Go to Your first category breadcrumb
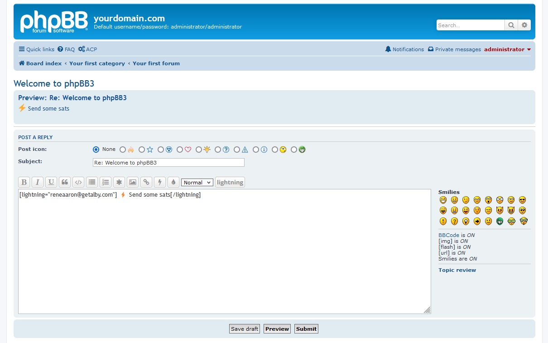 pos(97,63)
